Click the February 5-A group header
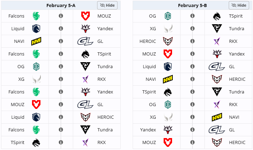The width and height of the screenshot is (253, 150). coord(61,5)
